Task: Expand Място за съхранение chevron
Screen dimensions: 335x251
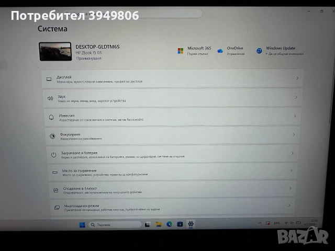Action: point(291,171)
